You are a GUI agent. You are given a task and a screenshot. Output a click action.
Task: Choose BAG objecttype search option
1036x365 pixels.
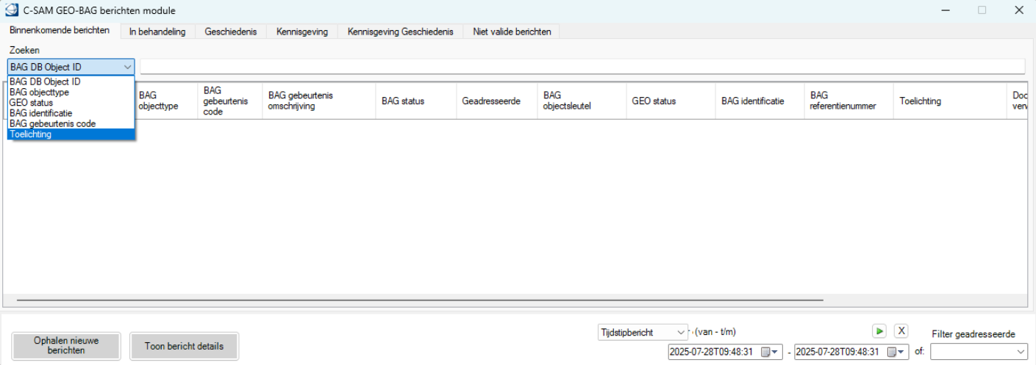(71, 93)
